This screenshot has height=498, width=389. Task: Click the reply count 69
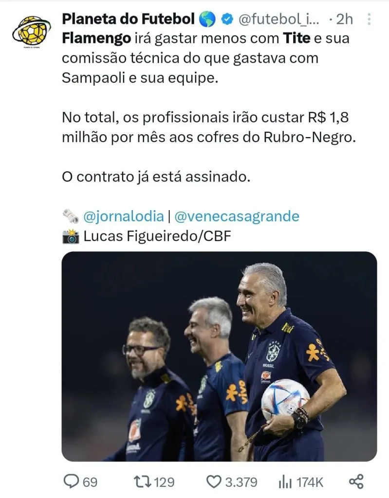pos(90,482)
